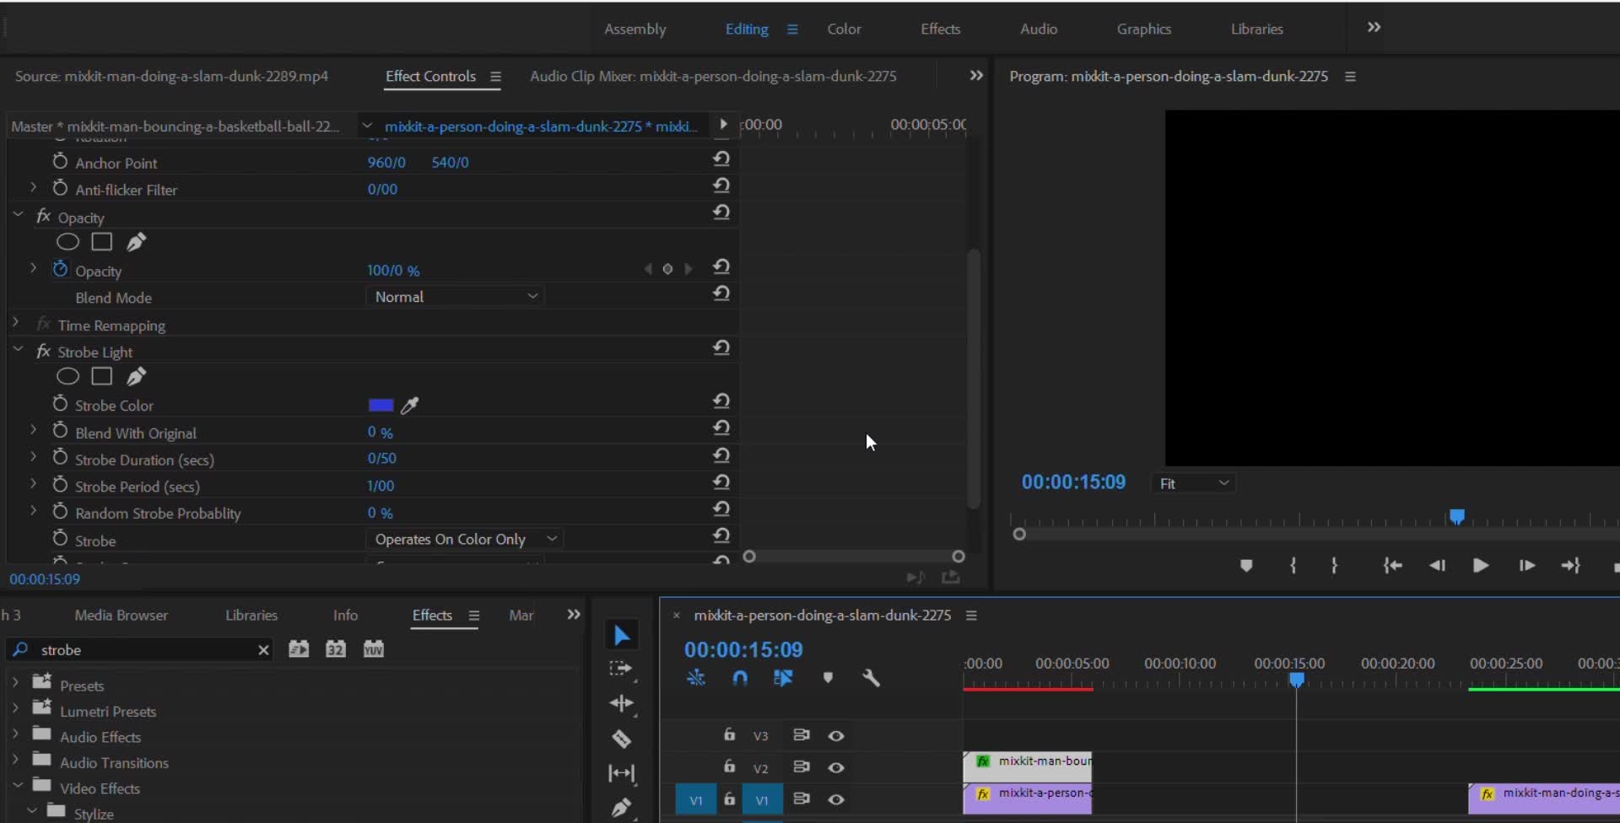Viewport: 1620px width, 823px height.
Task: Click the strobe effects search field
Action: [x=143, y=650]
